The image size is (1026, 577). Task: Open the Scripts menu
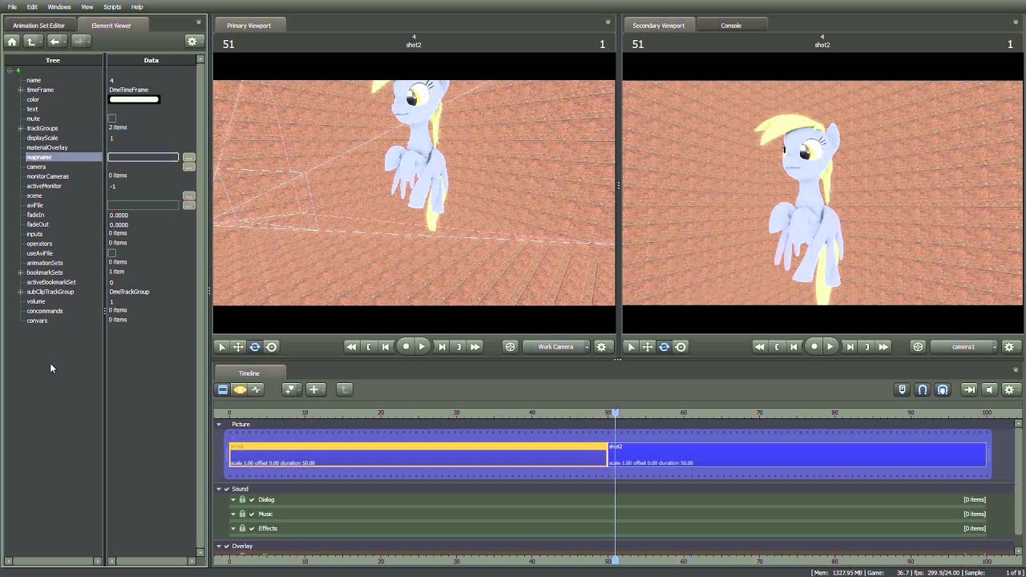point(112,7)
